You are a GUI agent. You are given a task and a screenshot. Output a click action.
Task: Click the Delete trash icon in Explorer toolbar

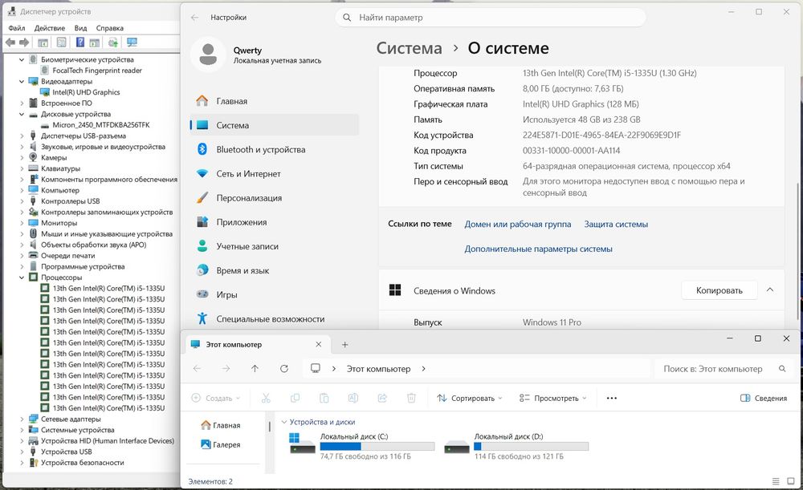[x=411, y=398]
